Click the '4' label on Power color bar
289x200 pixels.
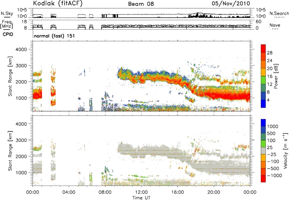coord(268,100)
